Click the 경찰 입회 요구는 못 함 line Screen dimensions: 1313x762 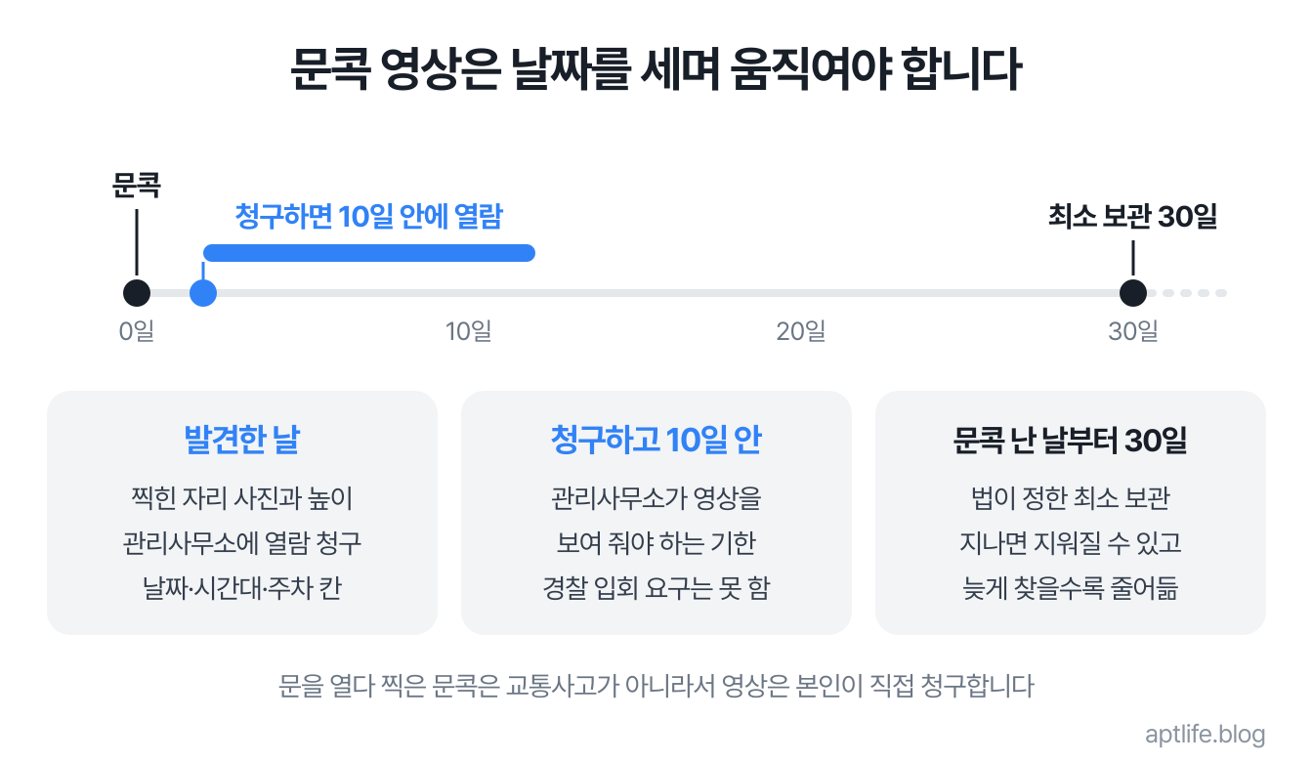[x=656, y=587]
